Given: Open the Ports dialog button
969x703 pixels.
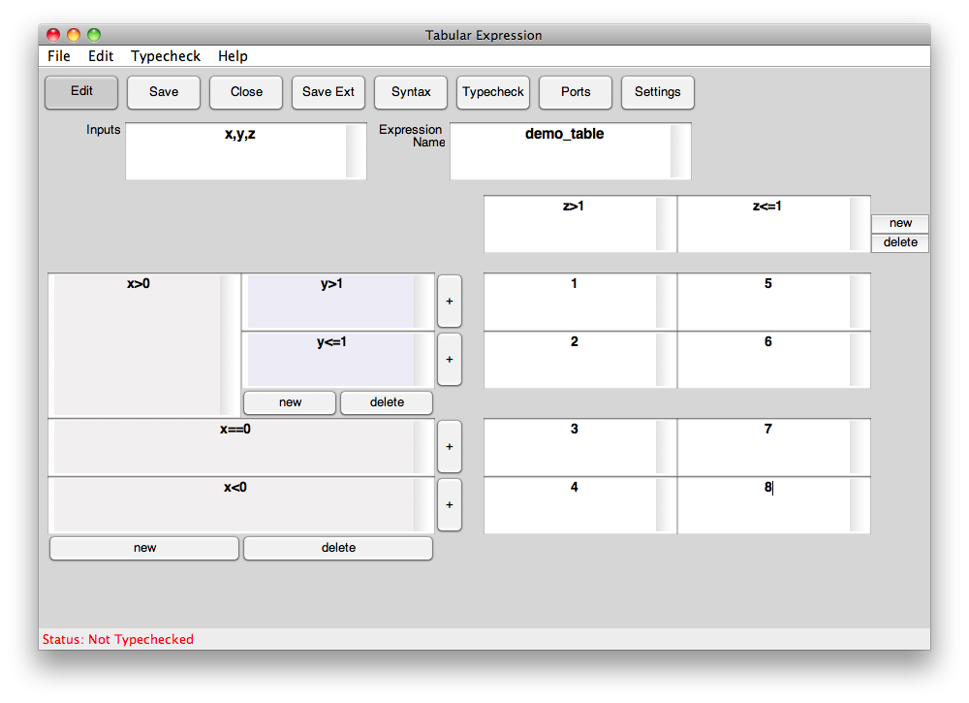Looking at the screenshot, I should [576, 92].
